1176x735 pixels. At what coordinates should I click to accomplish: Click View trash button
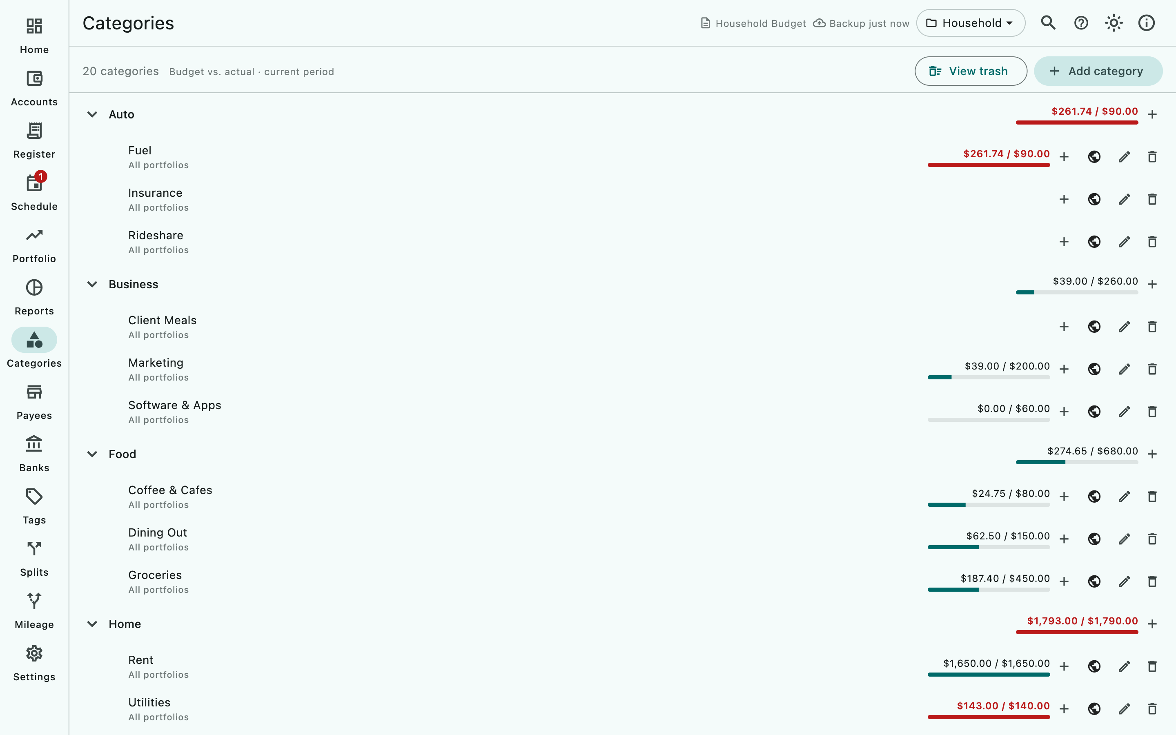coord(971,71)
